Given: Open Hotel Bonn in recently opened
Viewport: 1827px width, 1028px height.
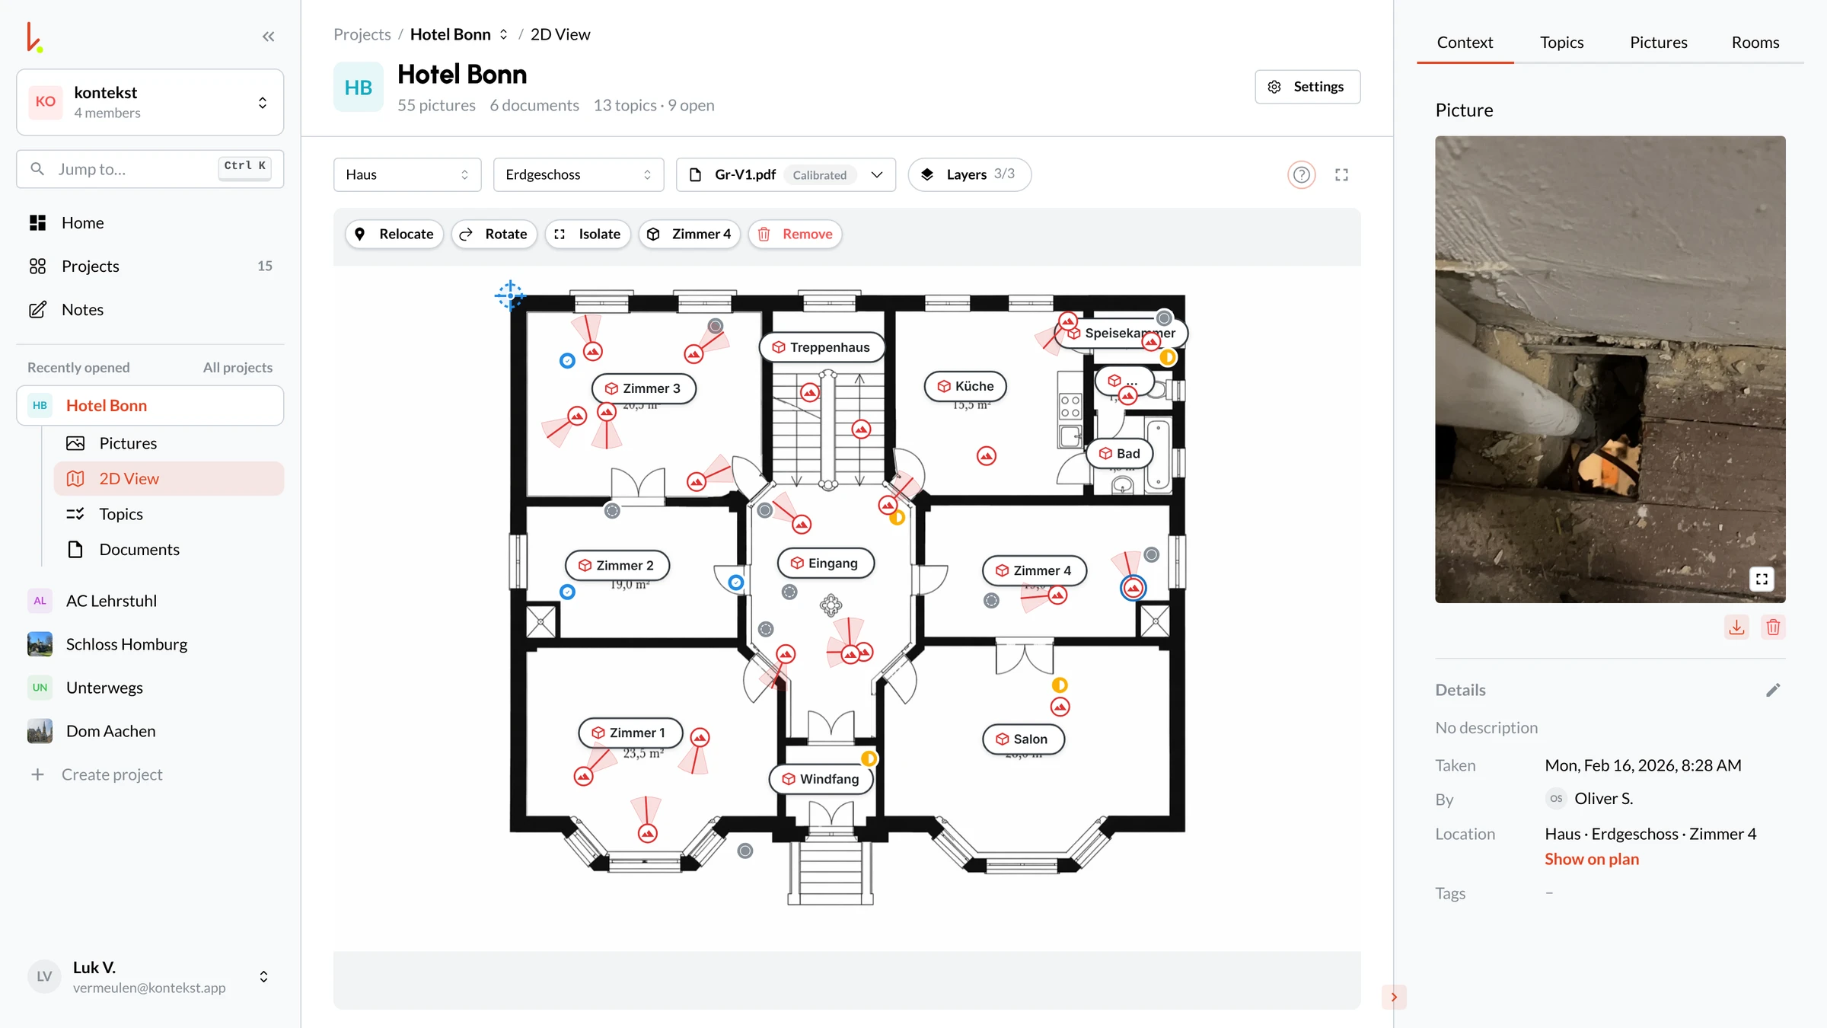Looking at the screenshot, I should [150, 405].
